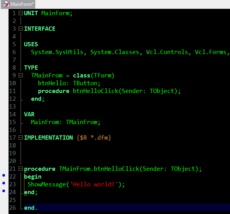Toggle breakpoint dot on line 22

pos(3,175)
